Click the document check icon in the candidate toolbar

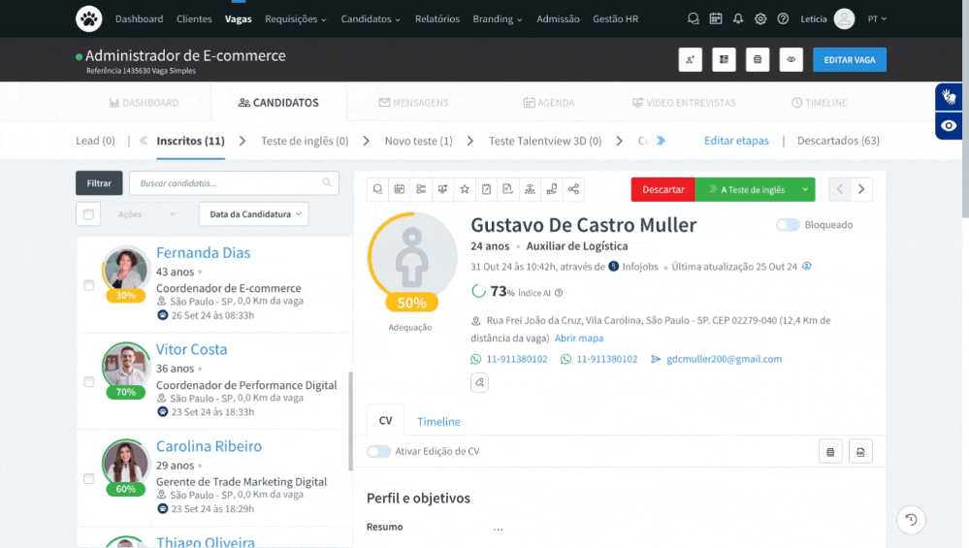coord(508,189)
